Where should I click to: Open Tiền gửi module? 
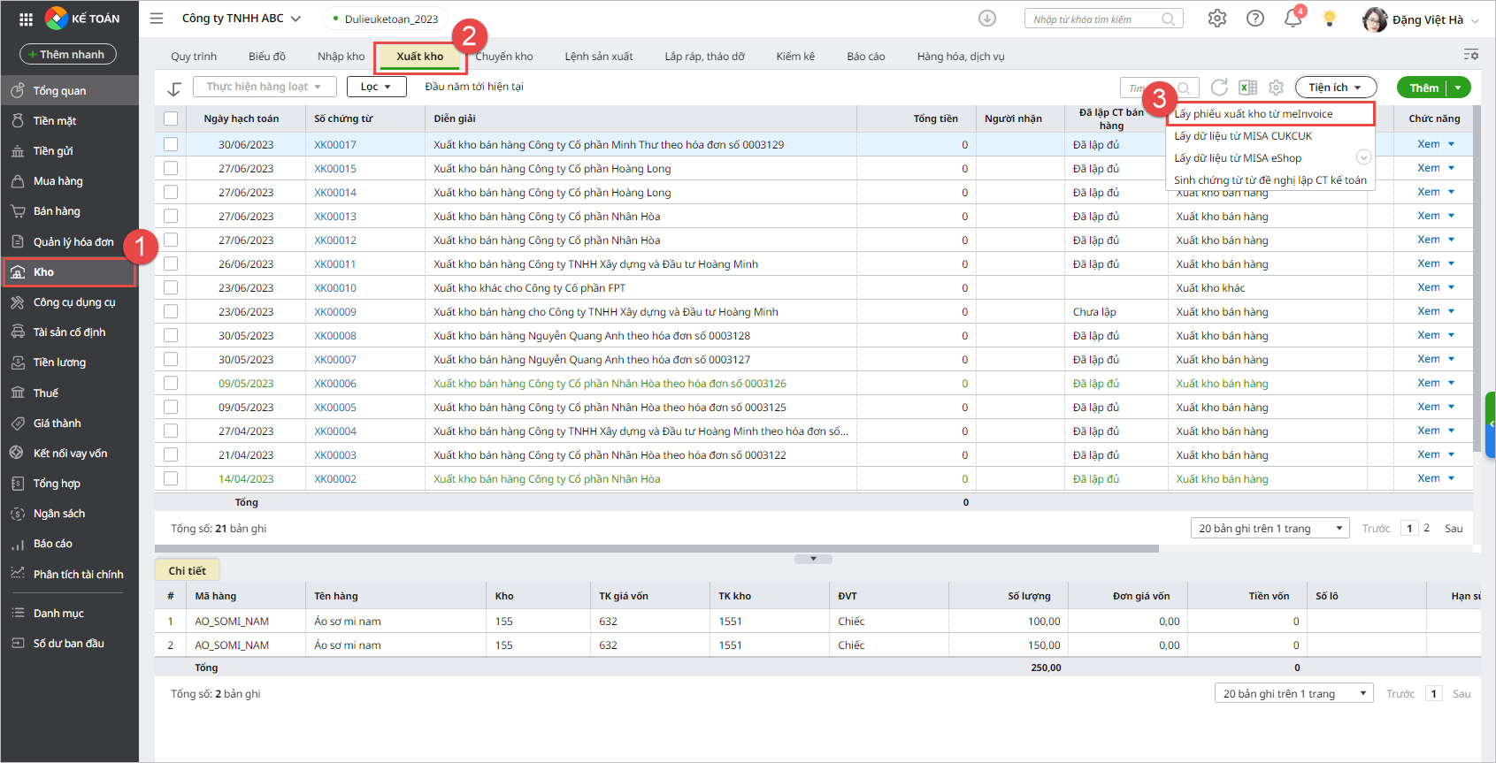70,150
